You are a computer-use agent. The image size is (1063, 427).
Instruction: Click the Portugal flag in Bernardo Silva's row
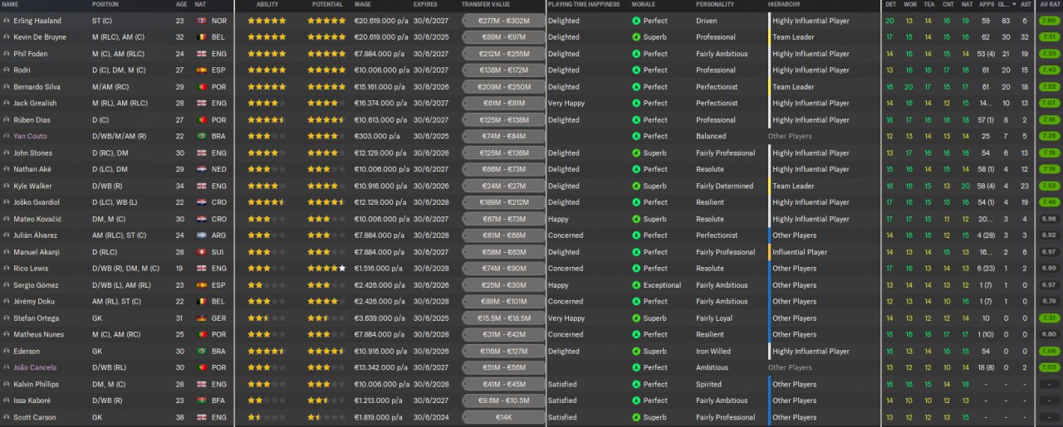(x=200, y=87)
